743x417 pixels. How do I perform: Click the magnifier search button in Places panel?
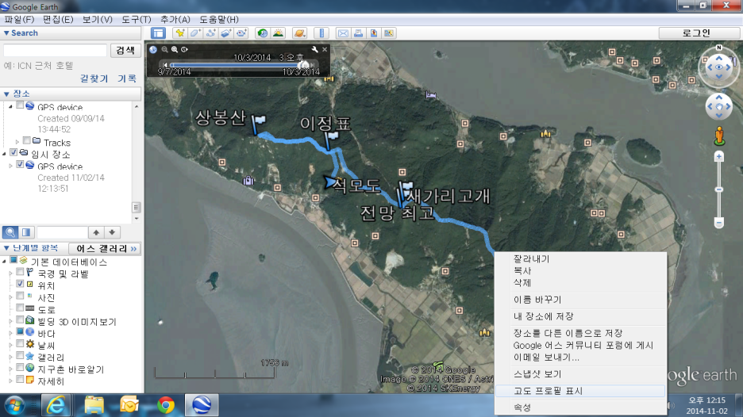[10, 232]
